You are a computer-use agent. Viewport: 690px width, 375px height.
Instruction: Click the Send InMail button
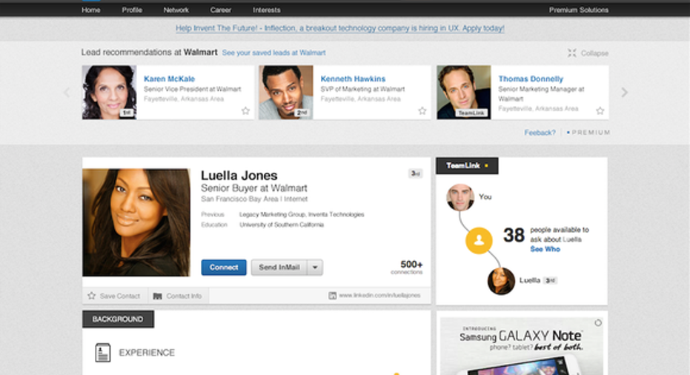279,267
